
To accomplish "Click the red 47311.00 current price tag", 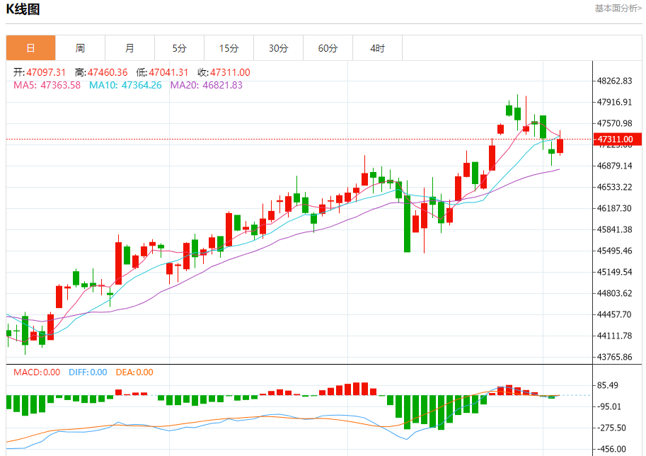I will (617, 139).
